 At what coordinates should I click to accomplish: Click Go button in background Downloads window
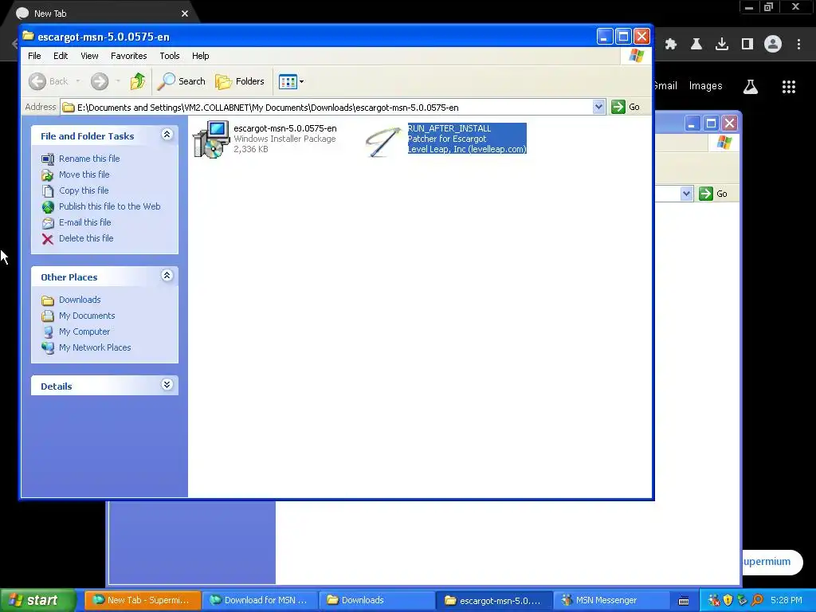pyautogui.click(x=714, y=194)
